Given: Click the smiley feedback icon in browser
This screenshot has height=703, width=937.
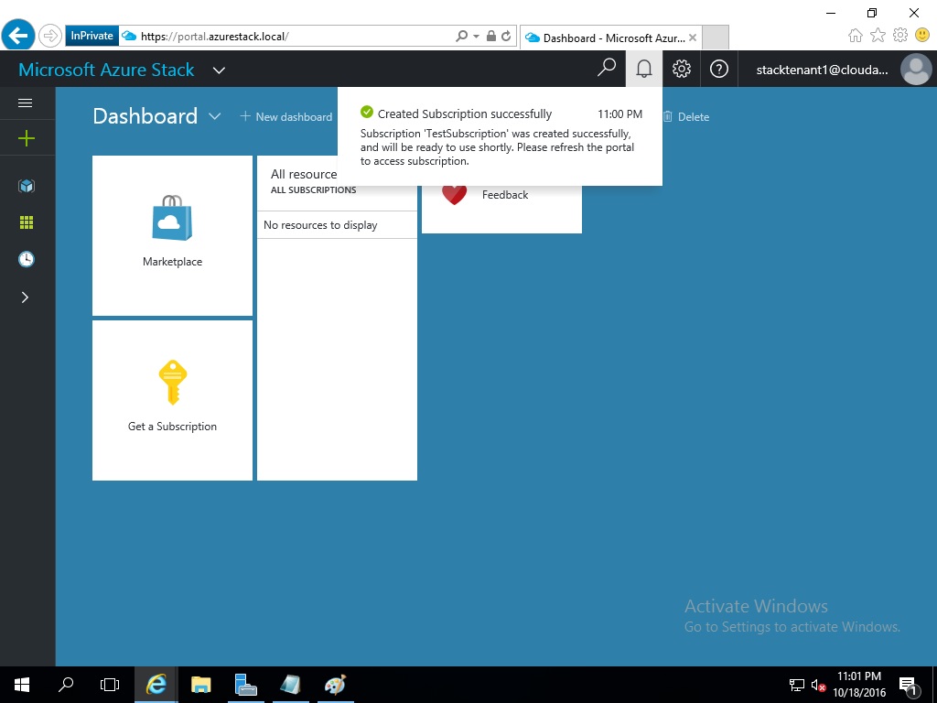Looking at the screenshot, I should click(922, 35).
